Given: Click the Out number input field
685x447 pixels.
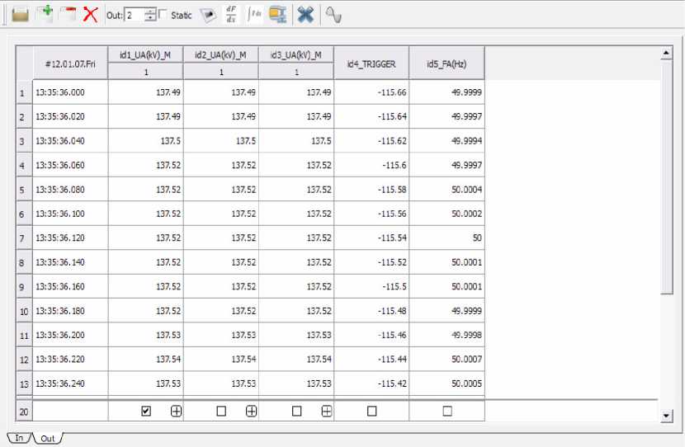Looking at the screenshot, I should [x=134, y=15].
